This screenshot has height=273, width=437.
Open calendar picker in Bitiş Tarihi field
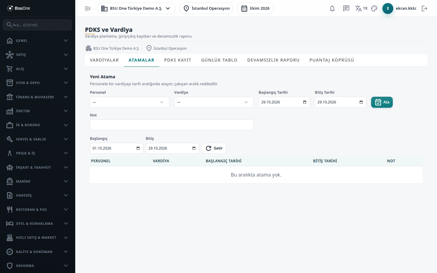point(361,102)
